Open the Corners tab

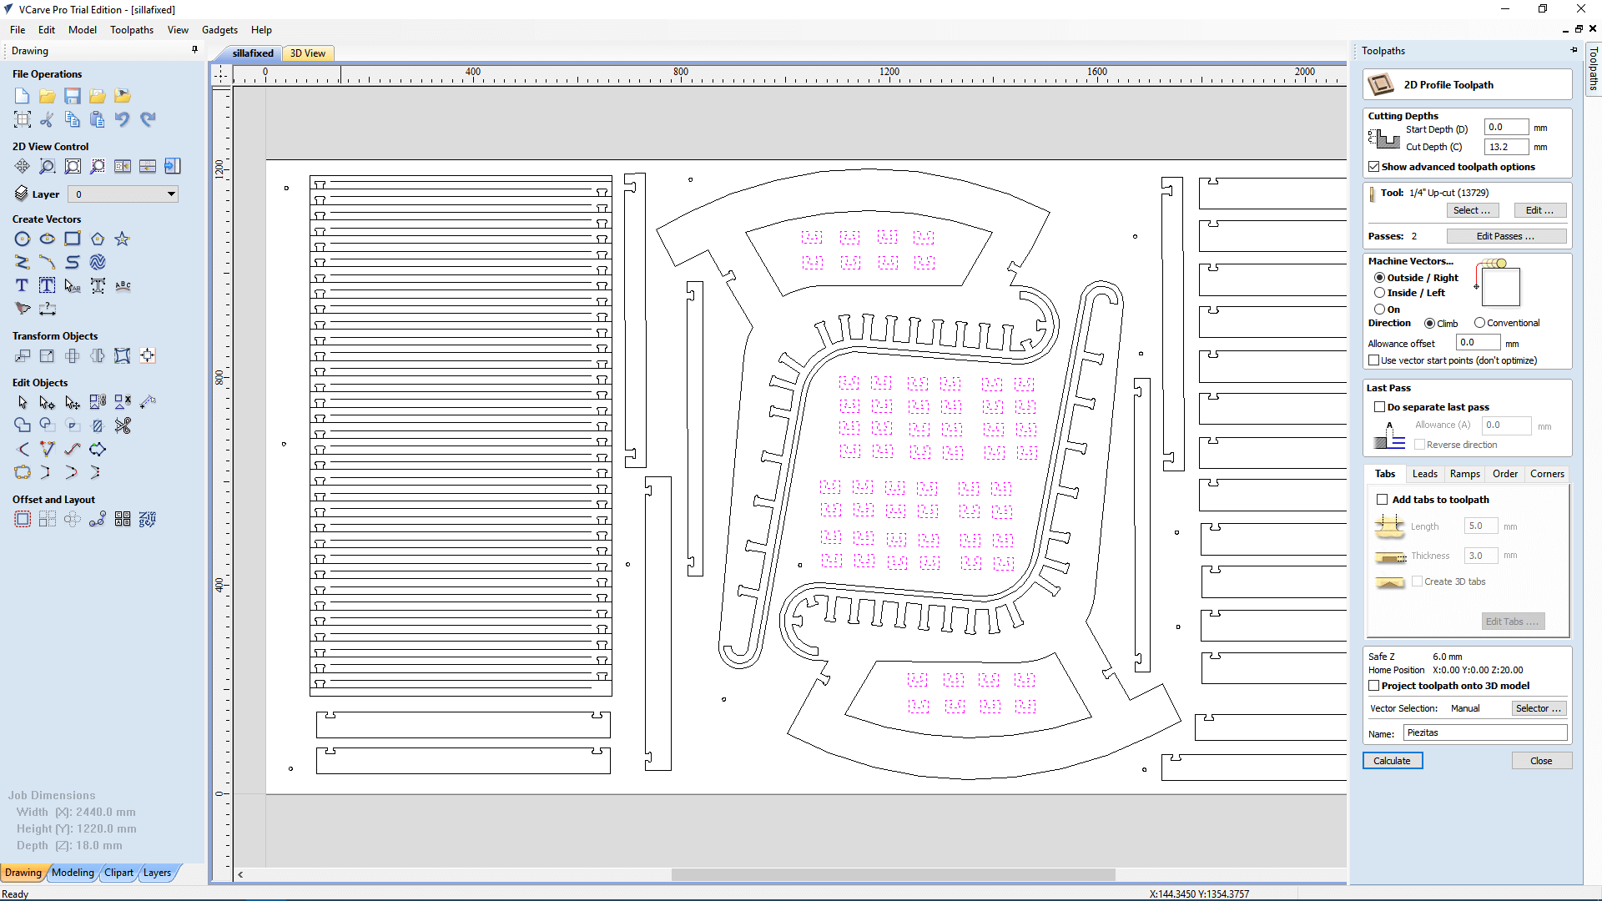point(1547,474)
